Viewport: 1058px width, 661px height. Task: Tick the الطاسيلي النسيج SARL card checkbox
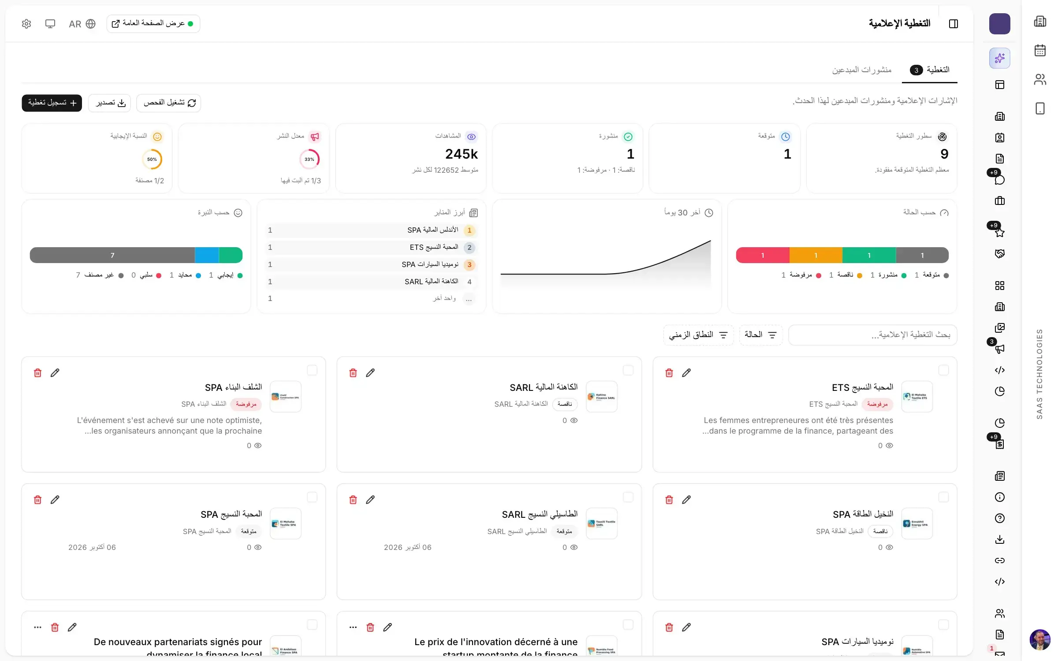click(628, 497)
